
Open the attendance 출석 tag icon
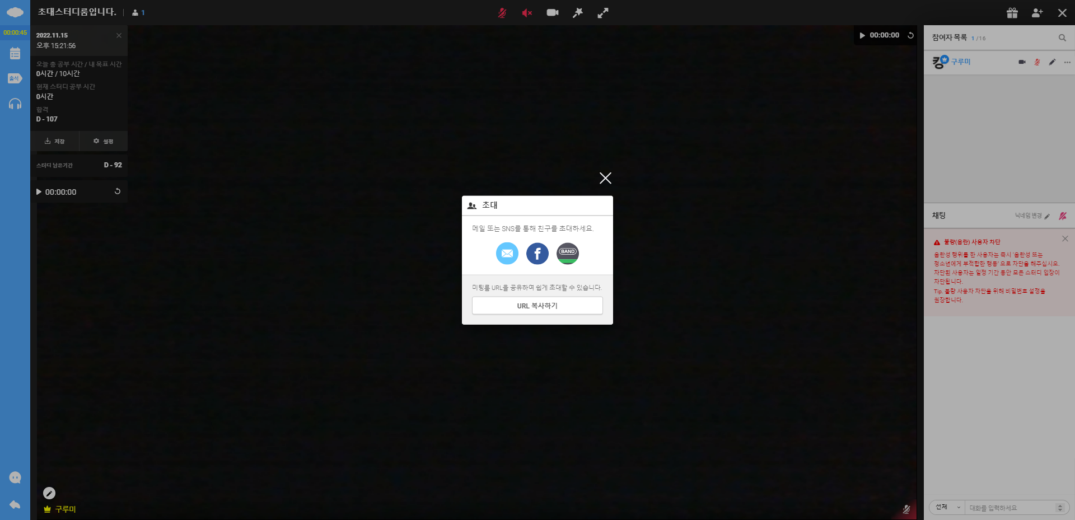[x=15, y=78]
